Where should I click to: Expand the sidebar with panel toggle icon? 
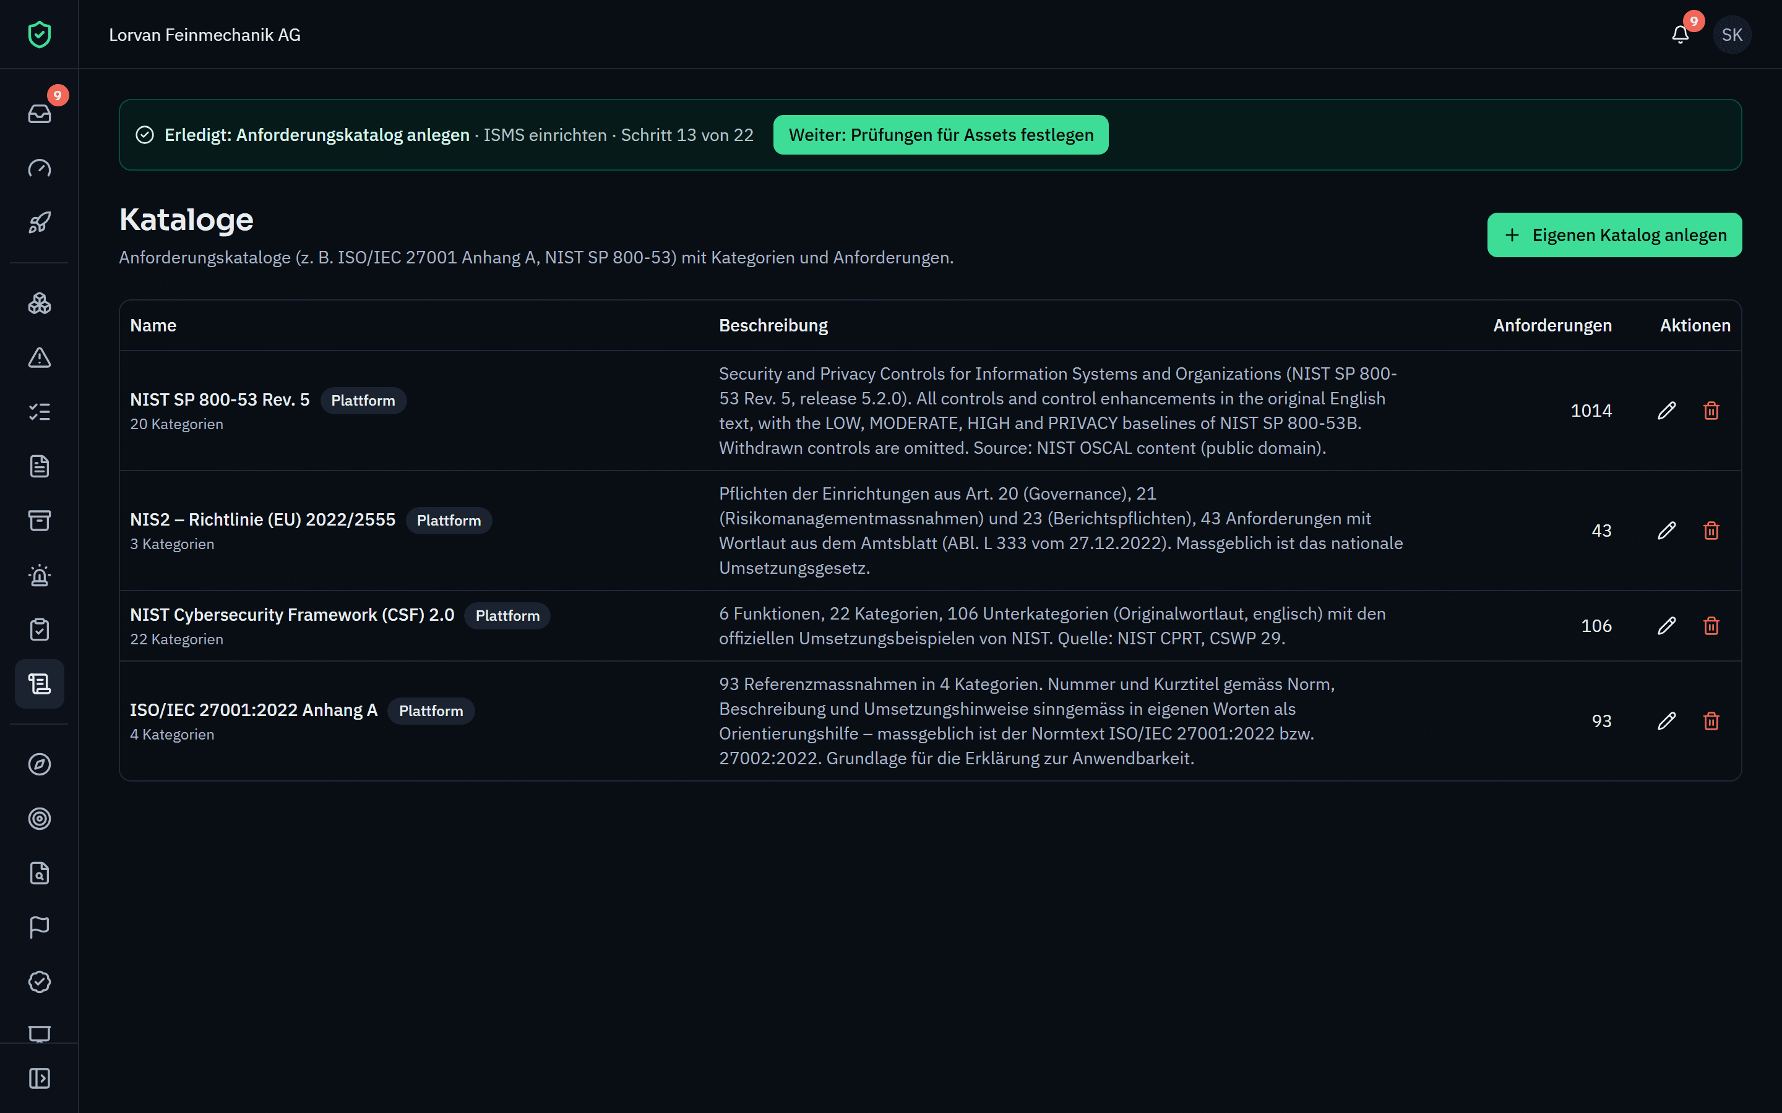click(x=39, y=1078)
